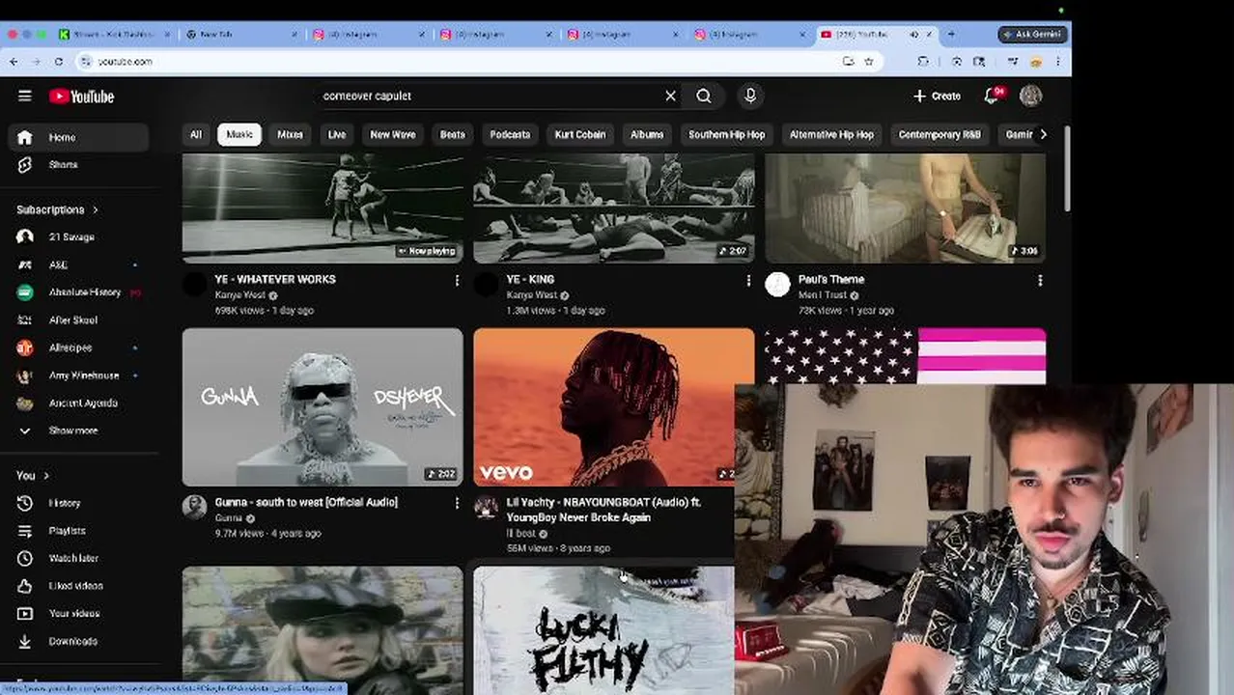The image size is (1234, 695).
Task: Open the Paul's Theme video thumbnail
Action: (906, 208)
